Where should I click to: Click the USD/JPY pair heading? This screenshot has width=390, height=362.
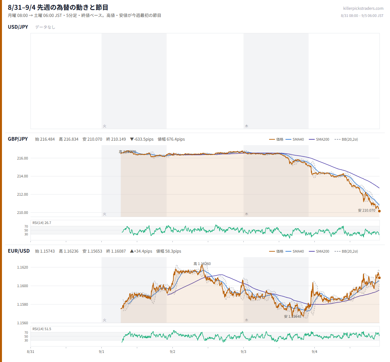(18, 27)
